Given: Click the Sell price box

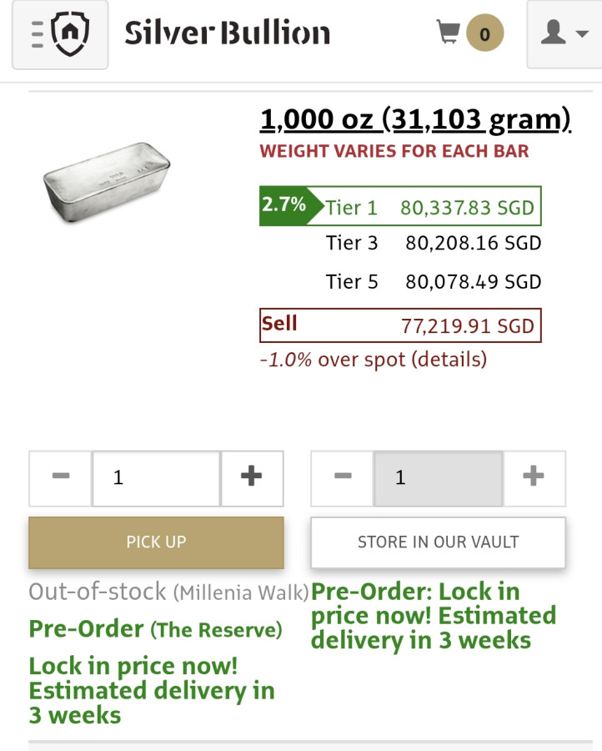Looking at the screenshot, I should 400,325.
